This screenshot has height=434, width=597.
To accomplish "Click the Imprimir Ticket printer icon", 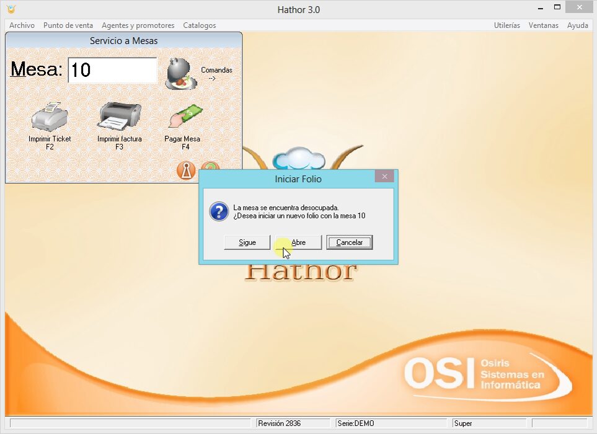I will tap(50, 117).
